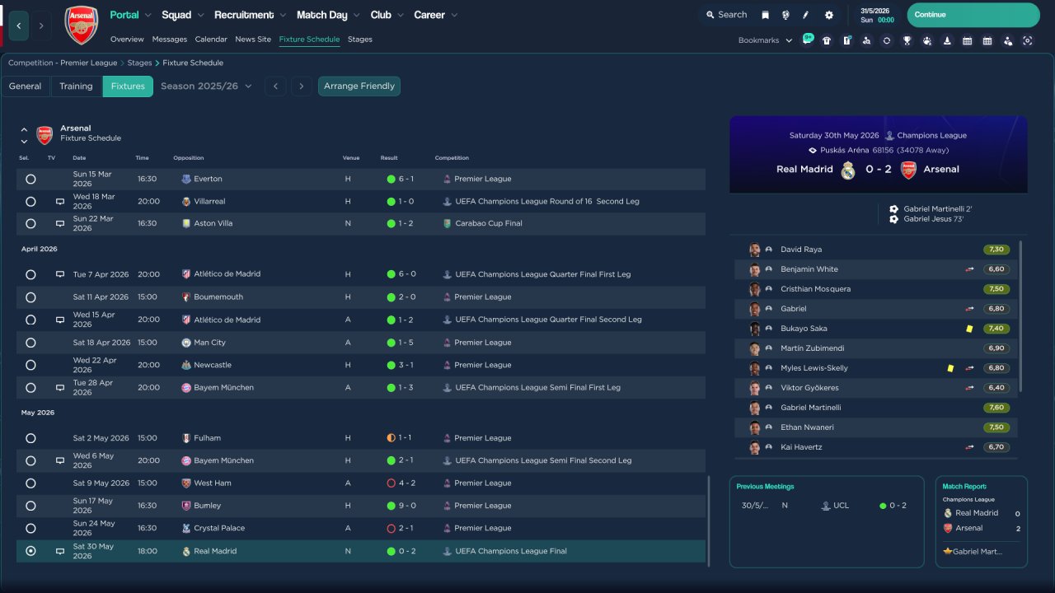Select the Burnley fixture radio button
1055x593 pixels.
[30, 506]
